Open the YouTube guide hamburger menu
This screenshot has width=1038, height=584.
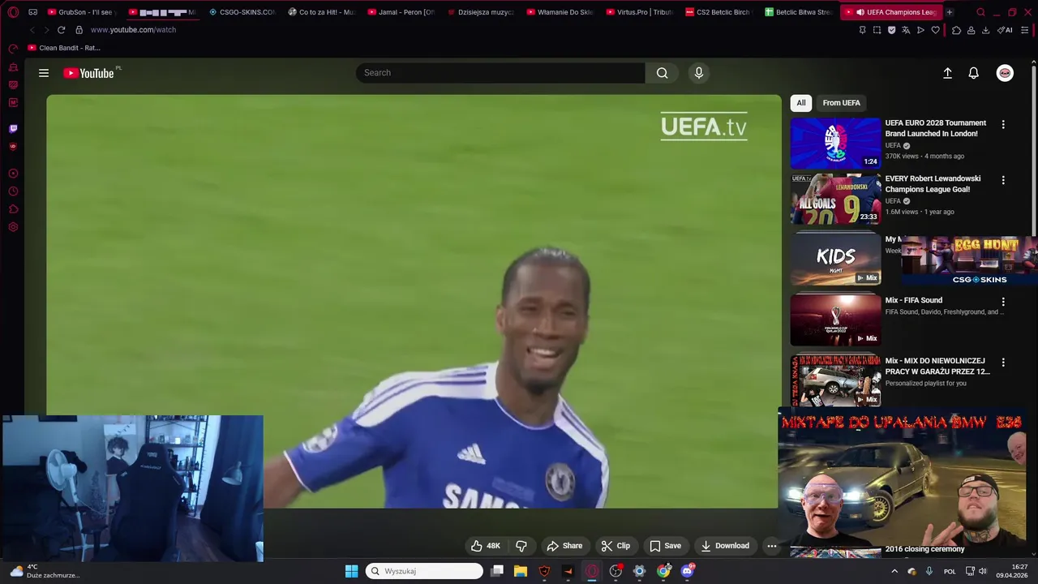coord(44,73)
